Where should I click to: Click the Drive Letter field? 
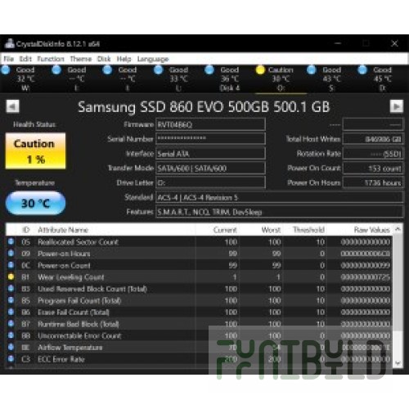coord(210,182)
